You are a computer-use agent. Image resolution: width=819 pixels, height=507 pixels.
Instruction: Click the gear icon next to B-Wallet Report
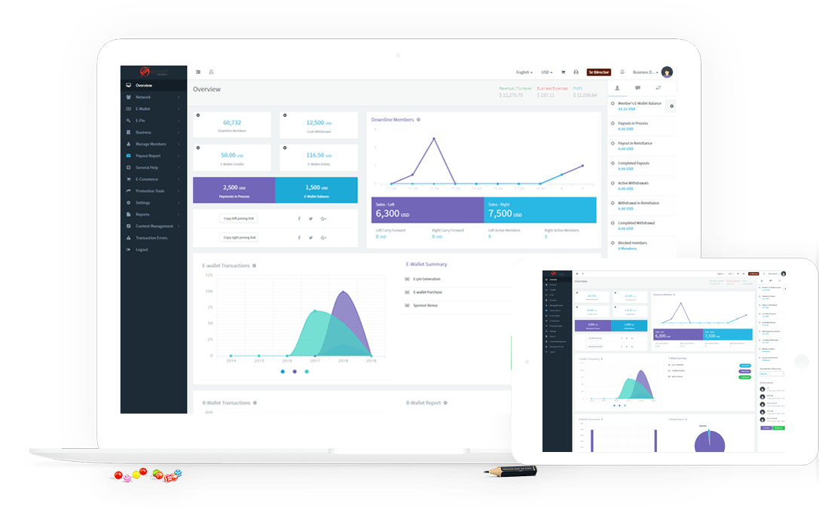point(445,403)
